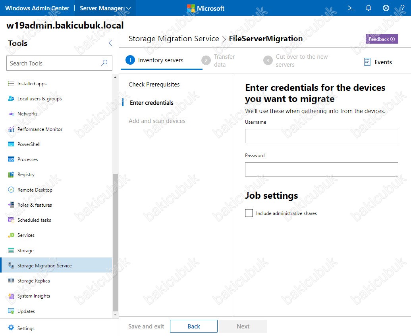This screenshot has height=336, width=411.
Task: Open the Server Manager dropdown
Action: coord(105,8)
